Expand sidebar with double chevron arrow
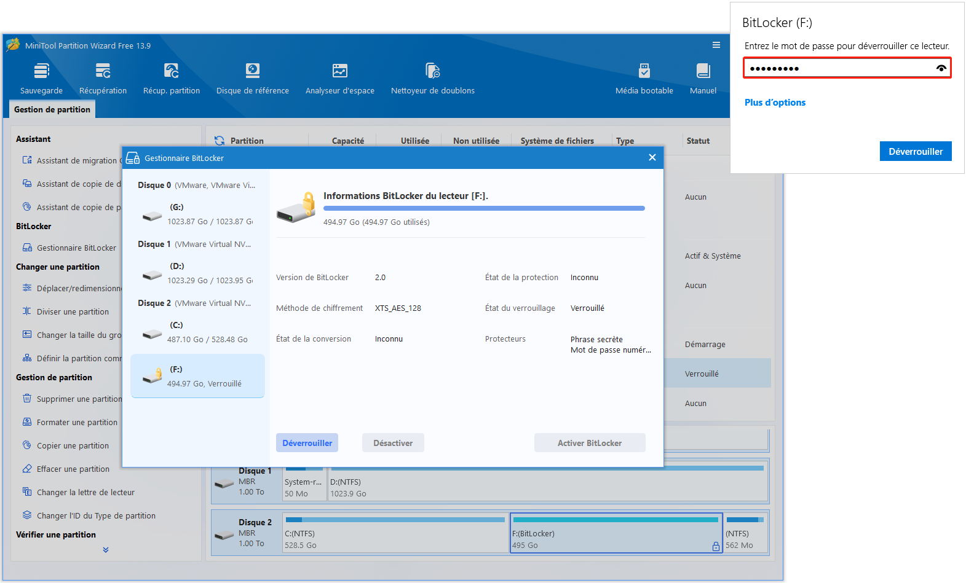Screen dimensions: 966x583 (106, 550)
